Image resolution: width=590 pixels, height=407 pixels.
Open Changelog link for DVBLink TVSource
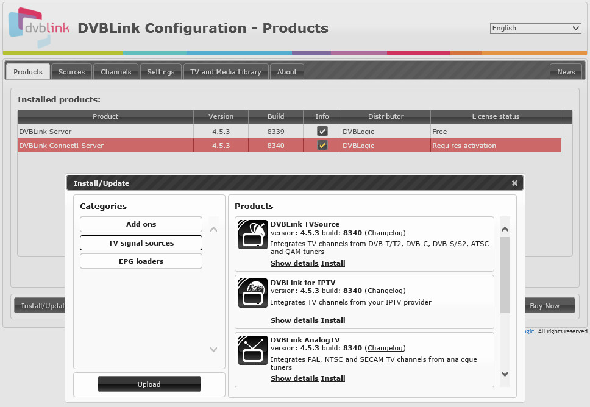tap(385, 233)
